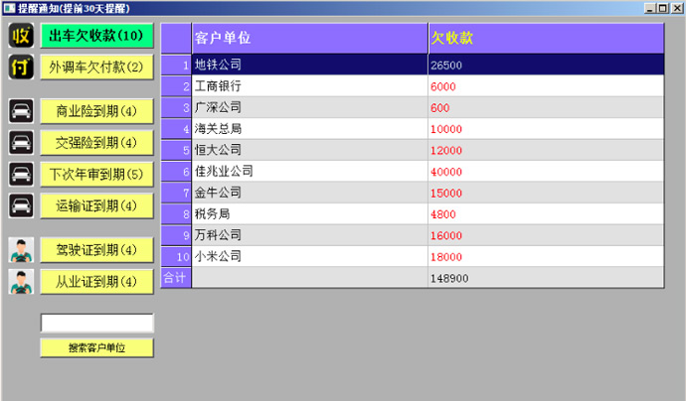Click the 欠收款 column header
The width and height of the screenshot is (686, 401).
[546, 38]
